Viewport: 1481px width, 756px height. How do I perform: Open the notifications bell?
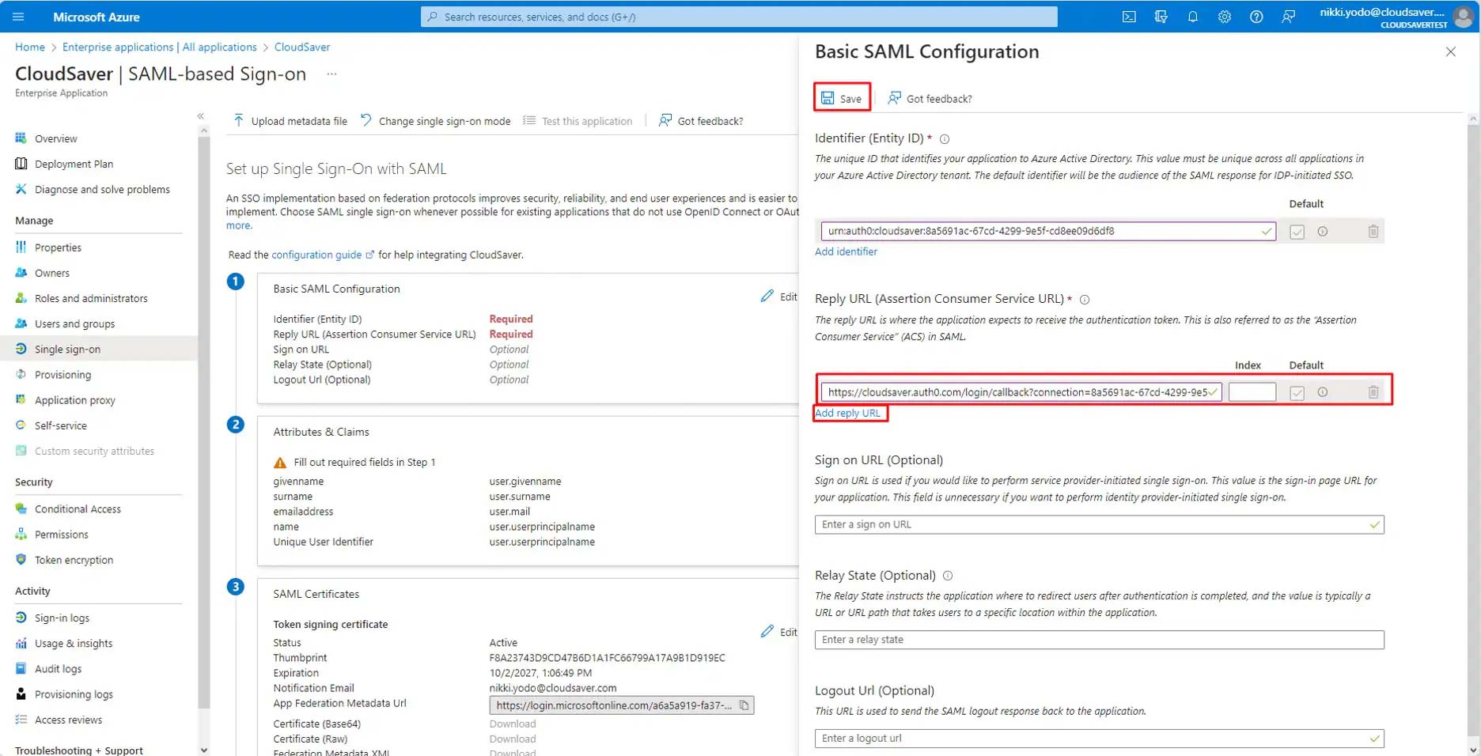(x=1192, y=17)
